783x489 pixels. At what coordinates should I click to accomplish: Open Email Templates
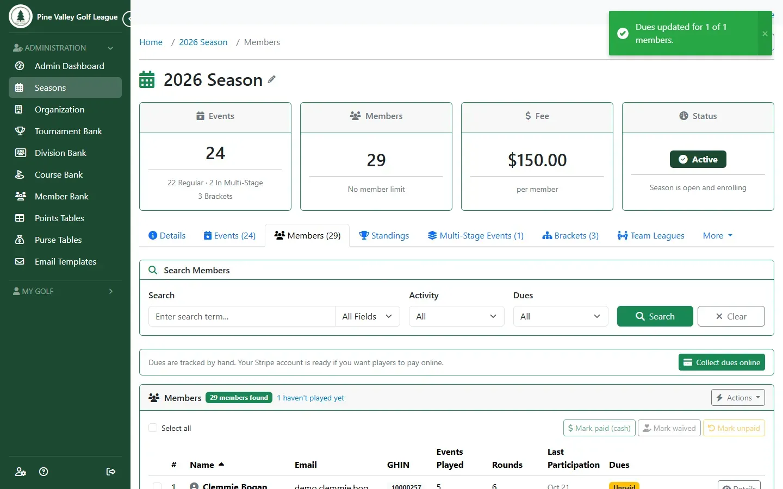(x=65, y=261)
